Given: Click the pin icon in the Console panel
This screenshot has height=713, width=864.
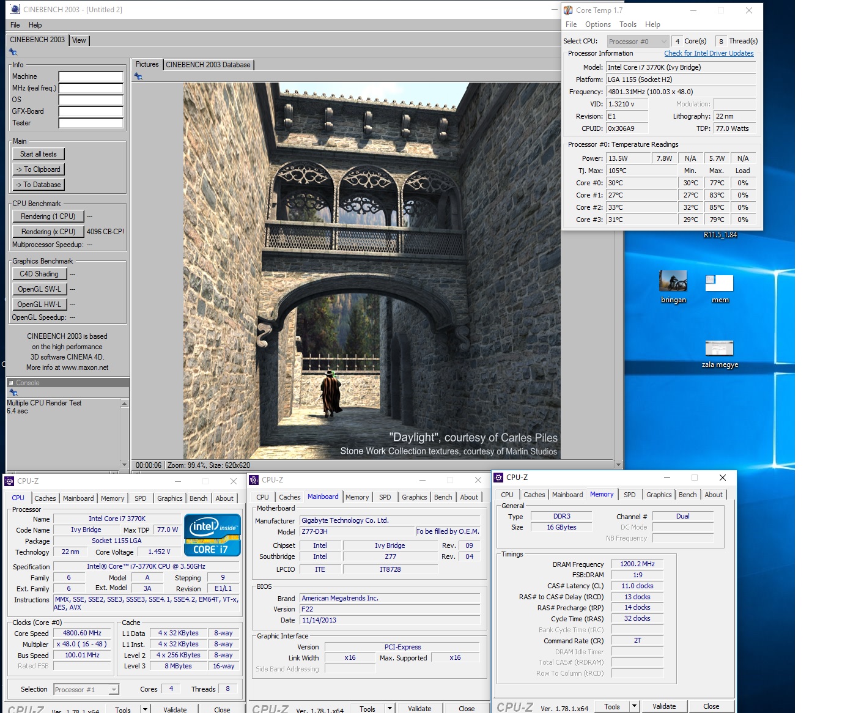Looking at the screenshot, I should click(13, 393).
